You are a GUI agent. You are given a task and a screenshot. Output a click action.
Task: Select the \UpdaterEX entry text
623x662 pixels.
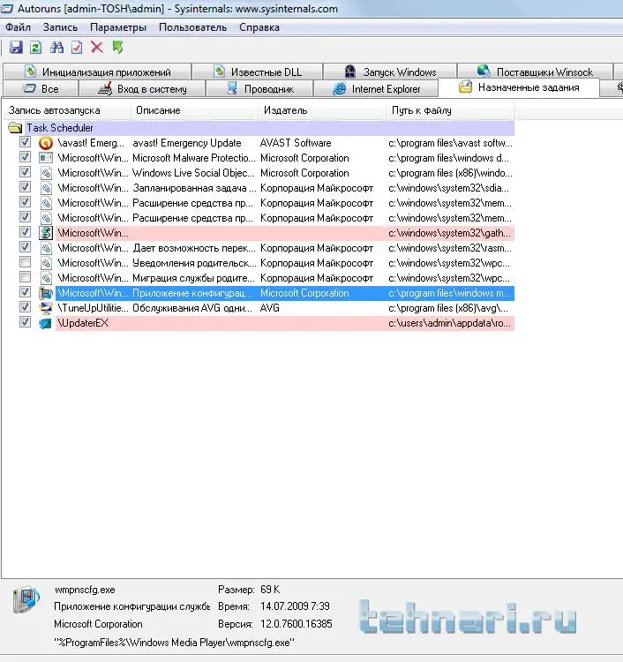coord(83,323)
